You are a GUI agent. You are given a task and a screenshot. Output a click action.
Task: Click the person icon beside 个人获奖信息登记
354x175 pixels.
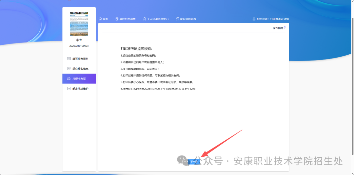[145, 19]
